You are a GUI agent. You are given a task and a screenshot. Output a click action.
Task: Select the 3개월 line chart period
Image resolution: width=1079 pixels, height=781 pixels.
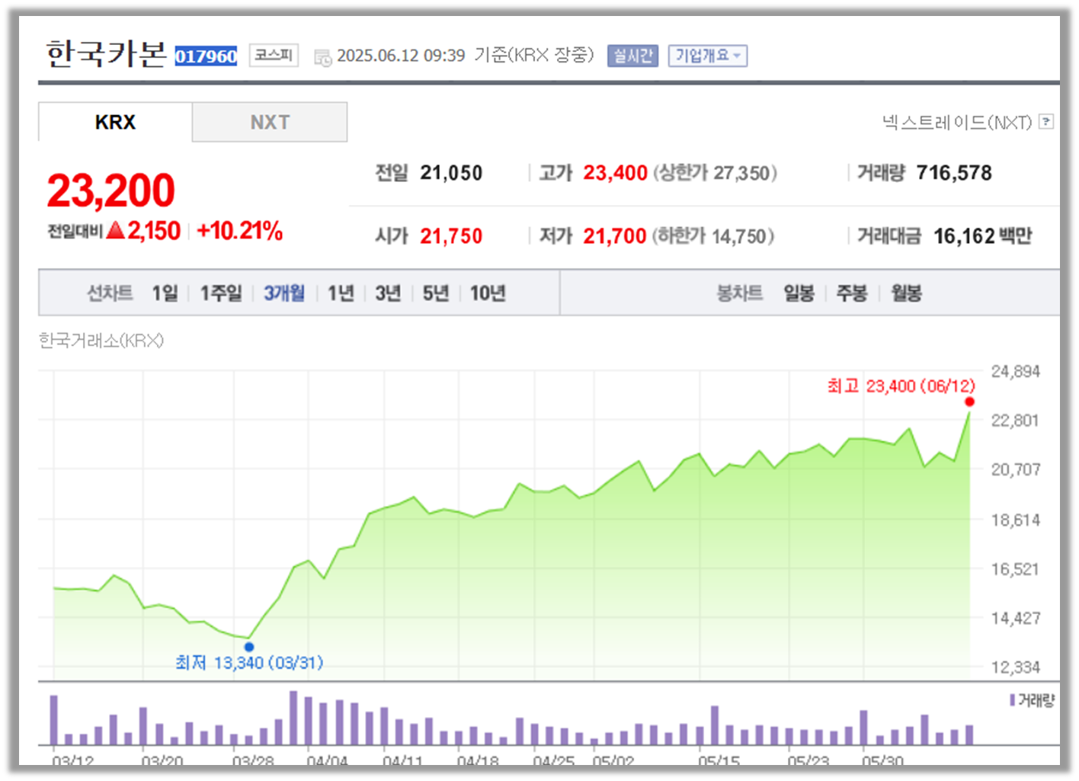[x=284, y=293]
